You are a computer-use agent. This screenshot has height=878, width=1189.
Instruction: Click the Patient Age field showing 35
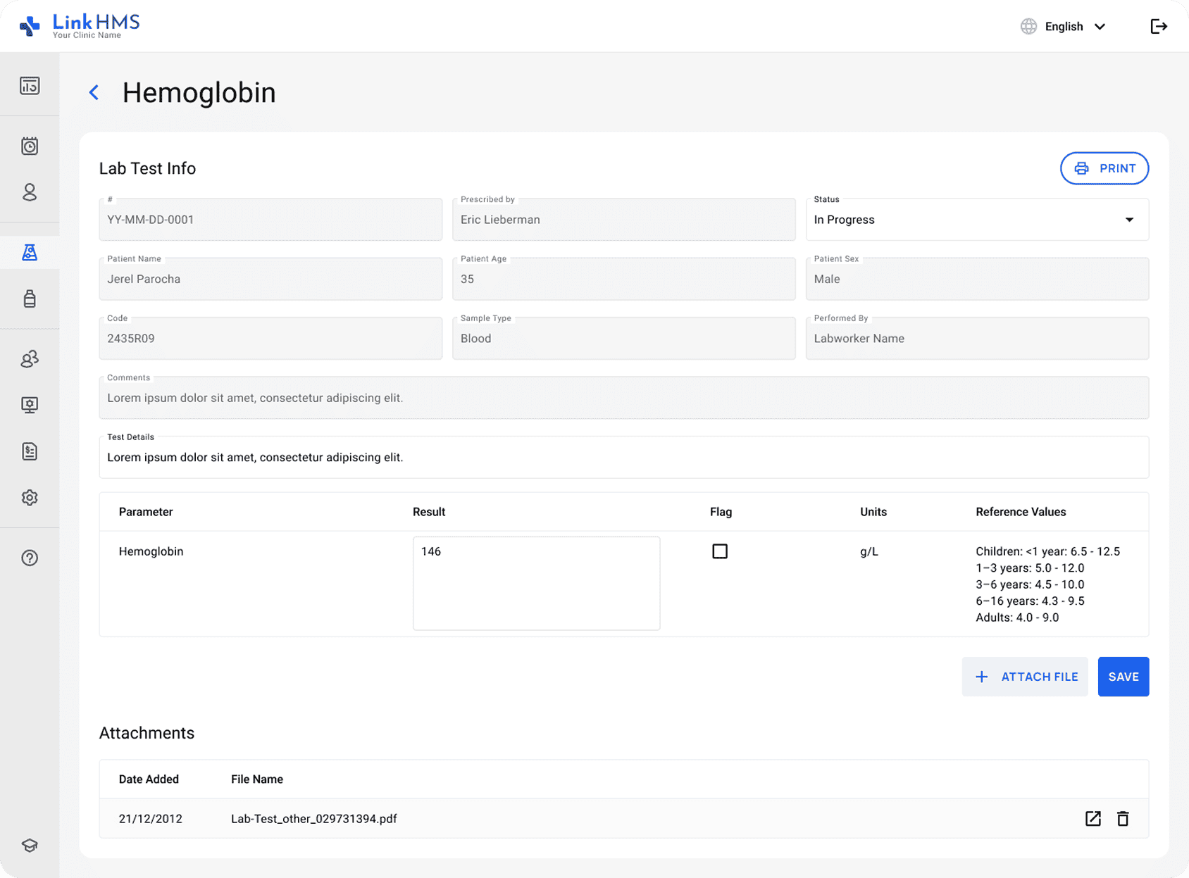tap(624, 279)
